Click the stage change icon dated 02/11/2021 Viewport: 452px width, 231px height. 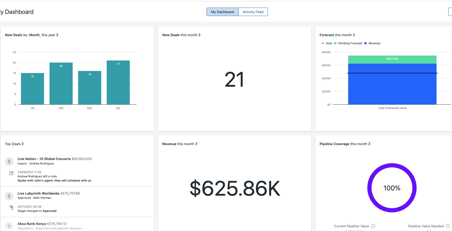11,208
